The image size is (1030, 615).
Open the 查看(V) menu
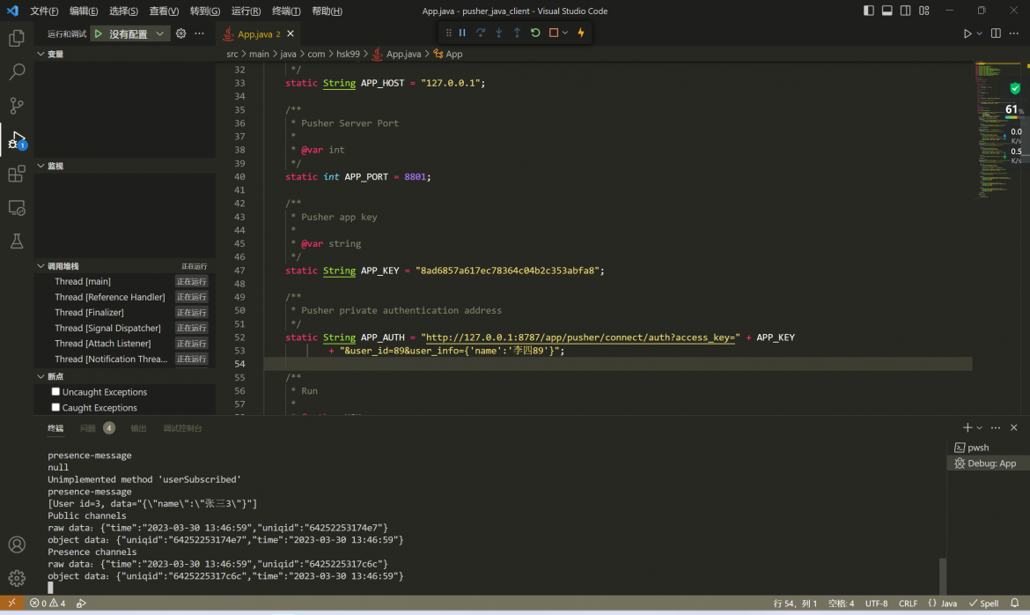tap(164, 11)
